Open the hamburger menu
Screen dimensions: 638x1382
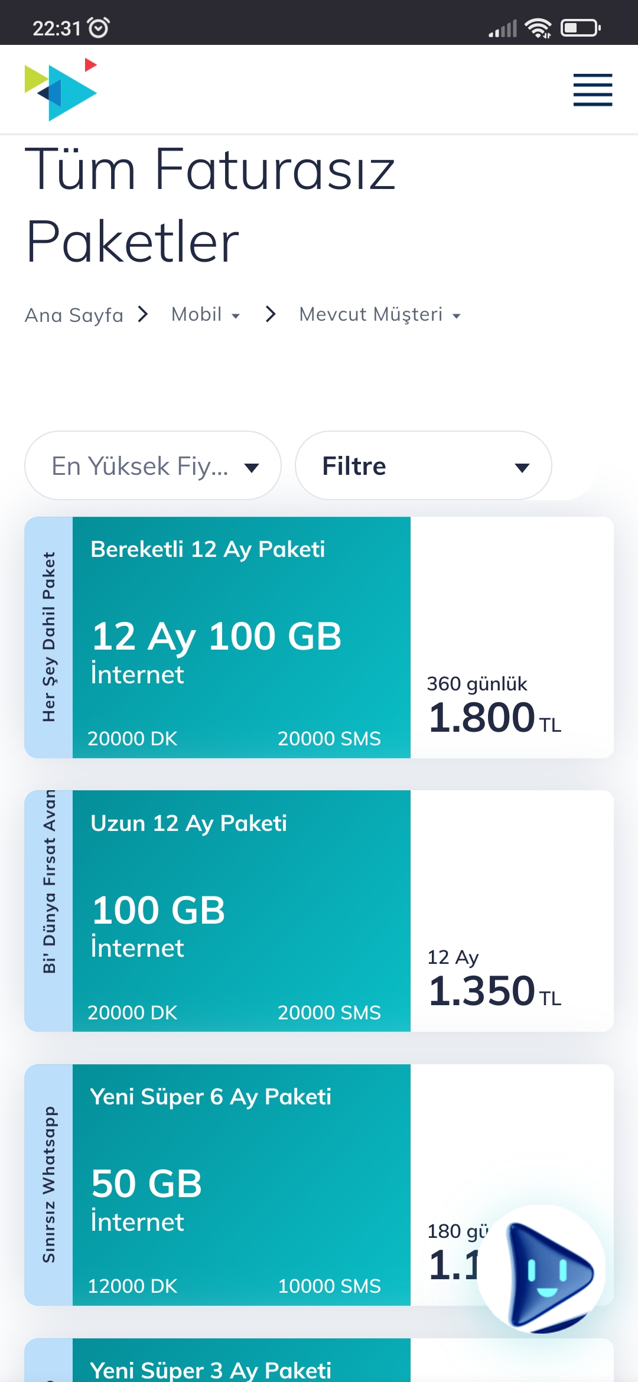593,90
